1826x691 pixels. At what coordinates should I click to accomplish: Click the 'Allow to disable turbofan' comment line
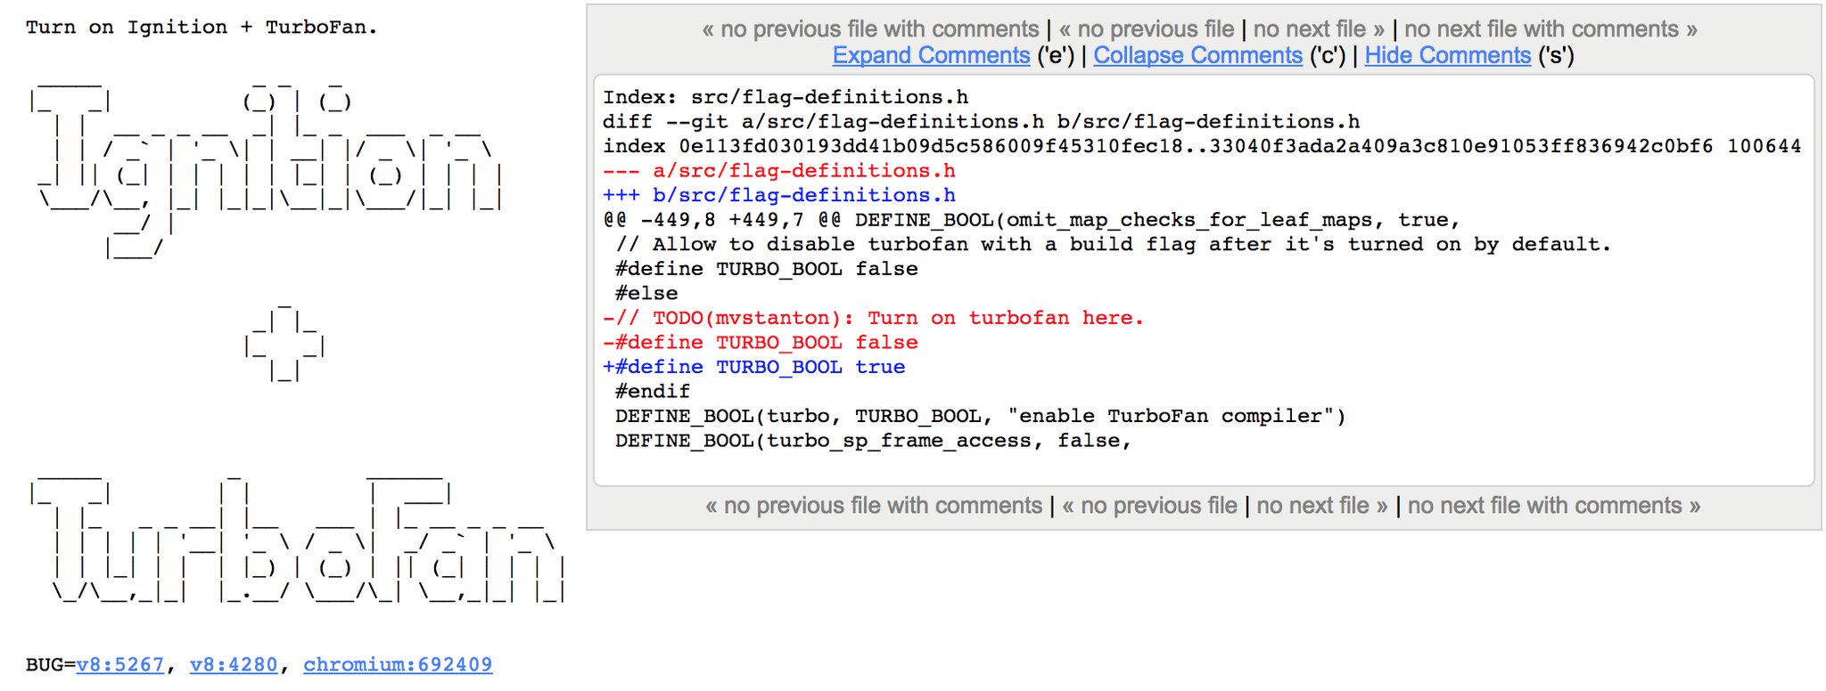point(1114,244)
